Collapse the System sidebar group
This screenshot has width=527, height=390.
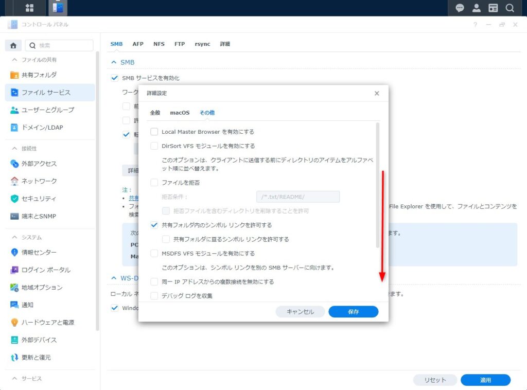(14, 238)
